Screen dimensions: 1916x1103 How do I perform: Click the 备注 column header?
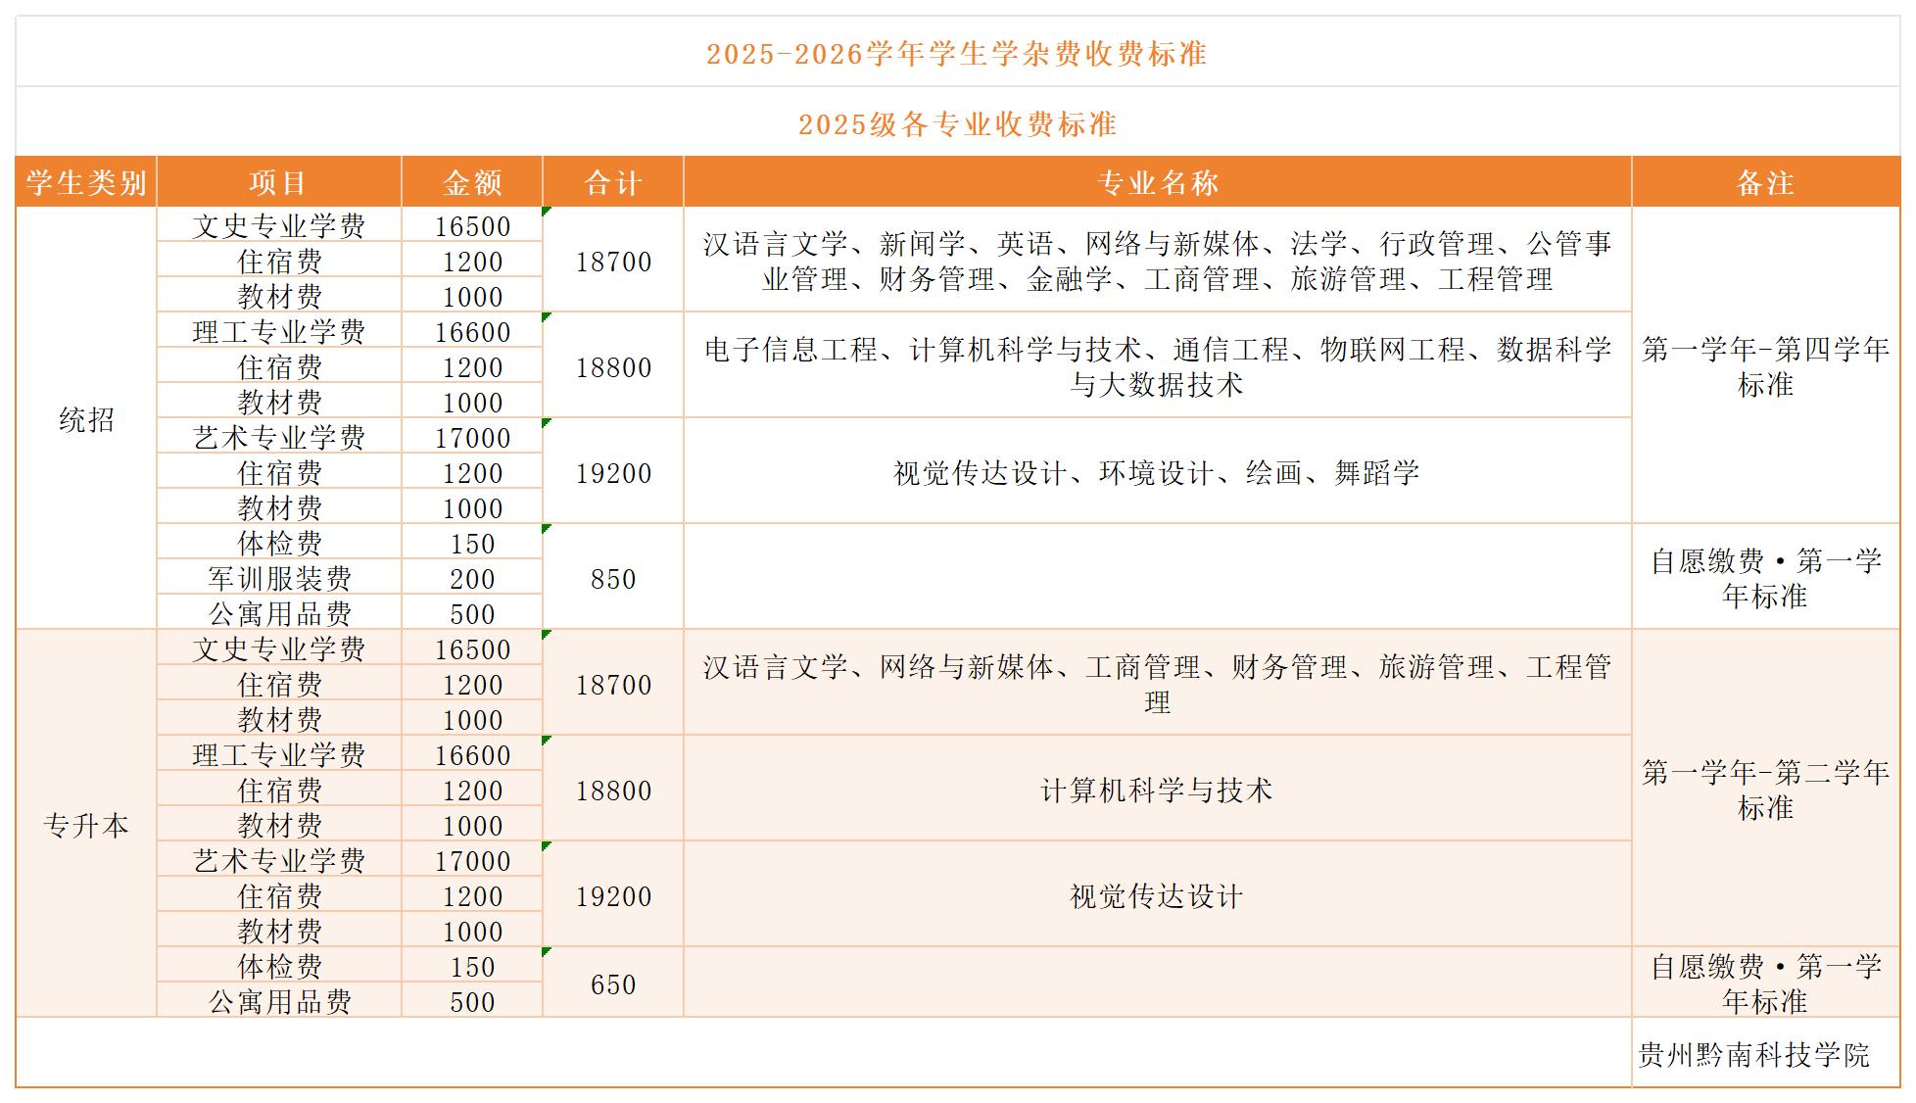coord(1765,182)
